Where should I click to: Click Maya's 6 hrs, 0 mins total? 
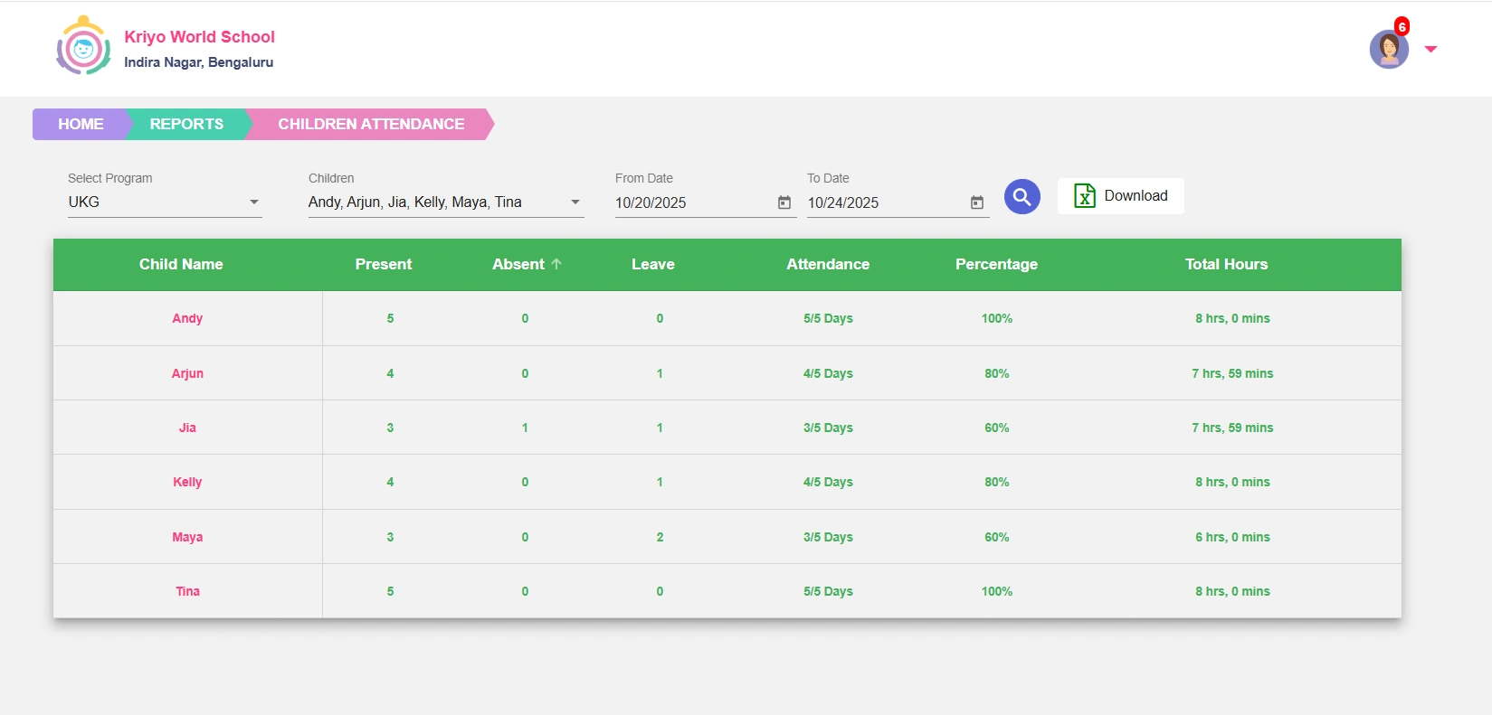pyautogui.click(x=1232, y=537)
